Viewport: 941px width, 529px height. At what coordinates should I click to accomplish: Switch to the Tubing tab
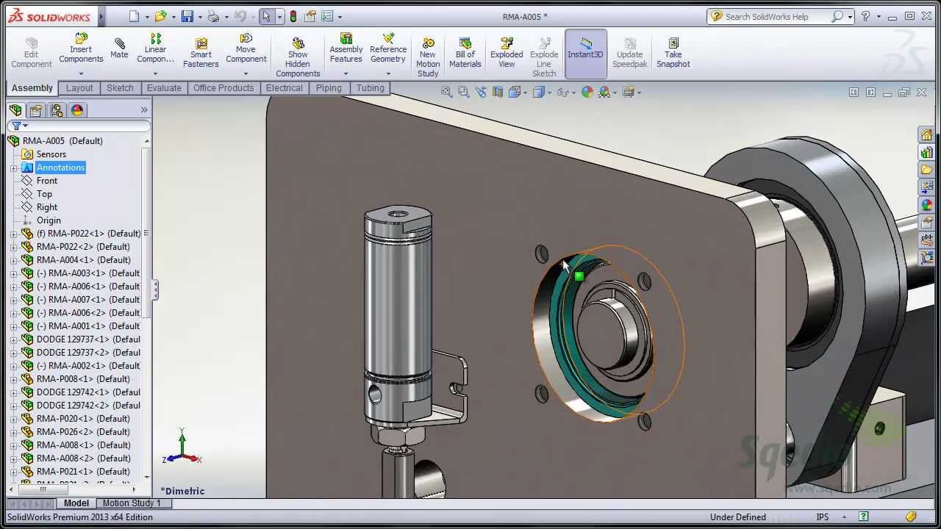[371, 88]
